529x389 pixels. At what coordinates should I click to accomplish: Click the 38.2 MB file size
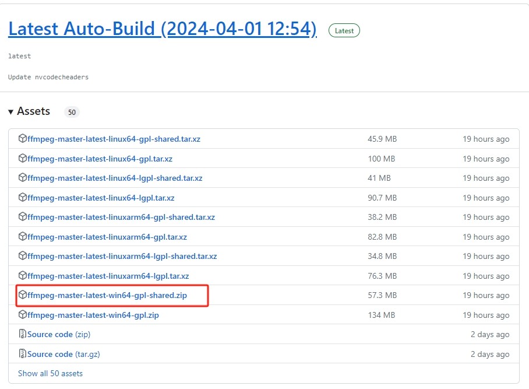point(382,217)
